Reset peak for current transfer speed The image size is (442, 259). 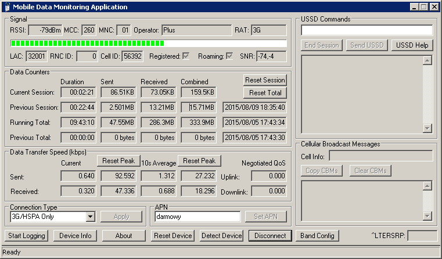(118, 161)
